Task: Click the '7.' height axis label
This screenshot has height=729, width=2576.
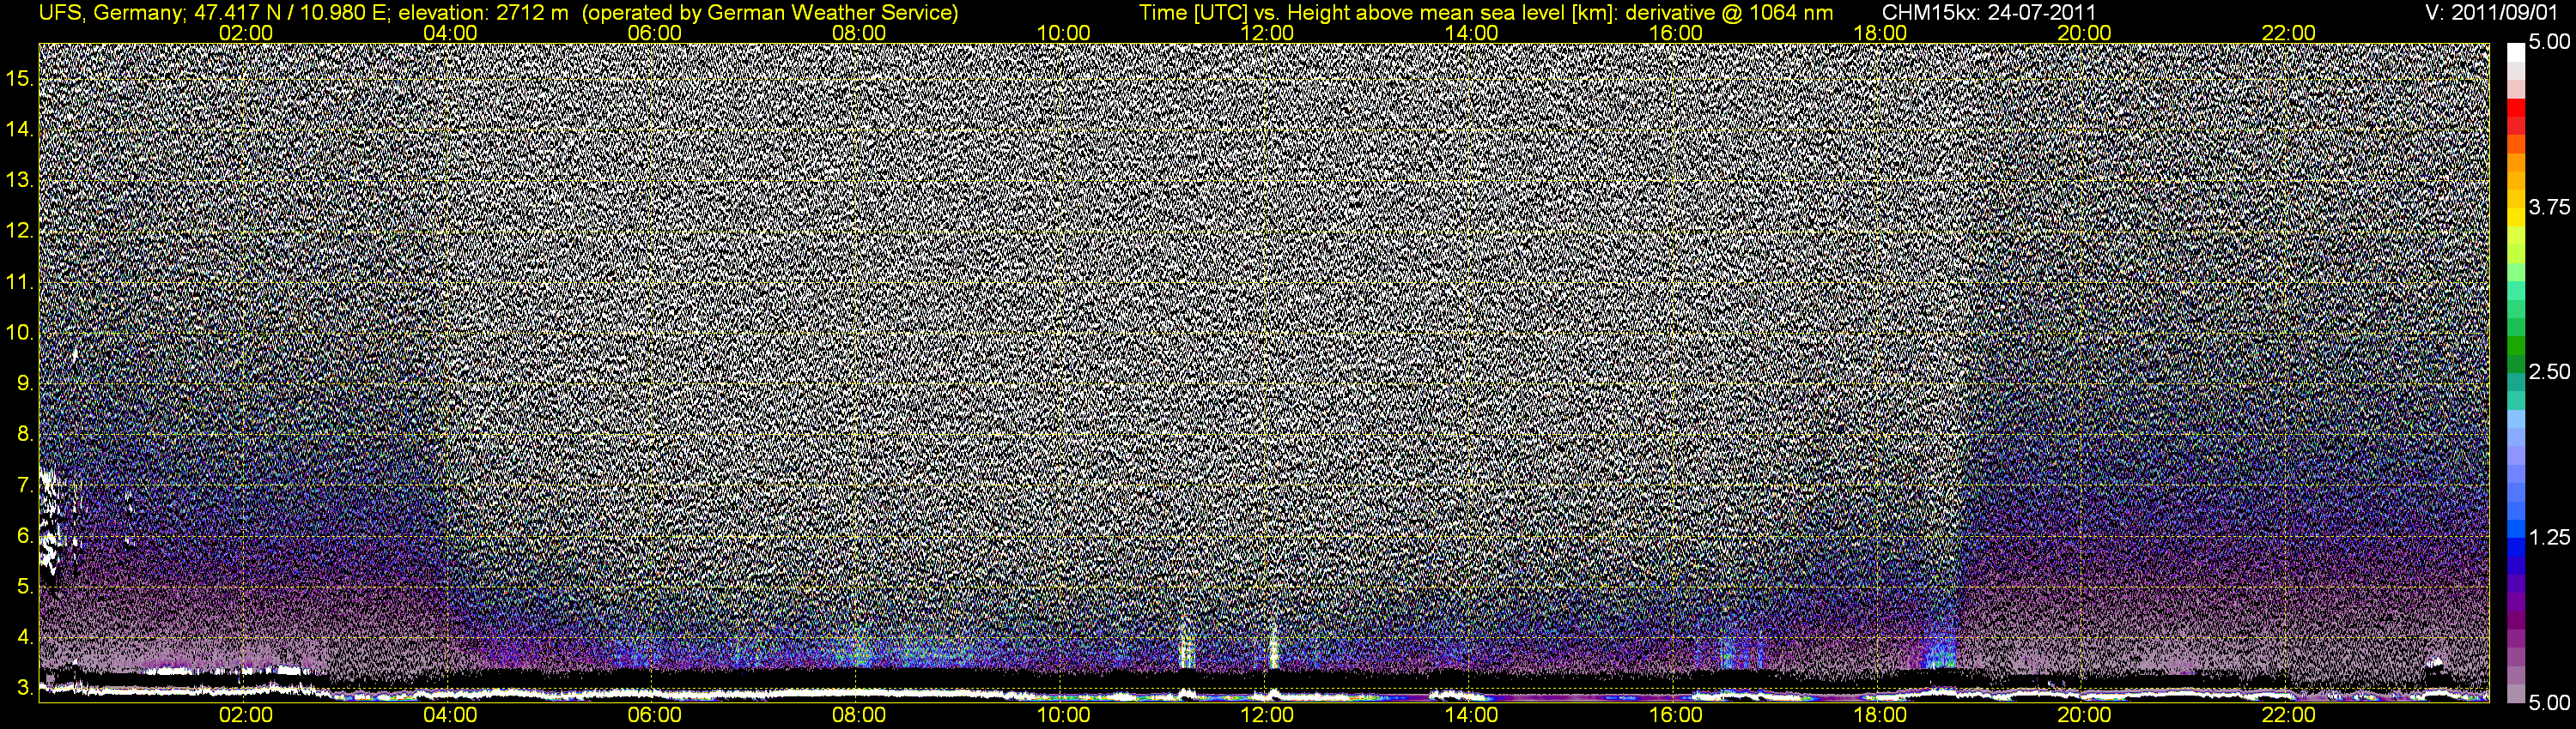Action: click(25, 485)
